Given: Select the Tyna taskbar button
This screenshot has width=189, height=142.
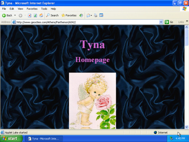Looking at the screenshot, I should click(x=44, y=138).
